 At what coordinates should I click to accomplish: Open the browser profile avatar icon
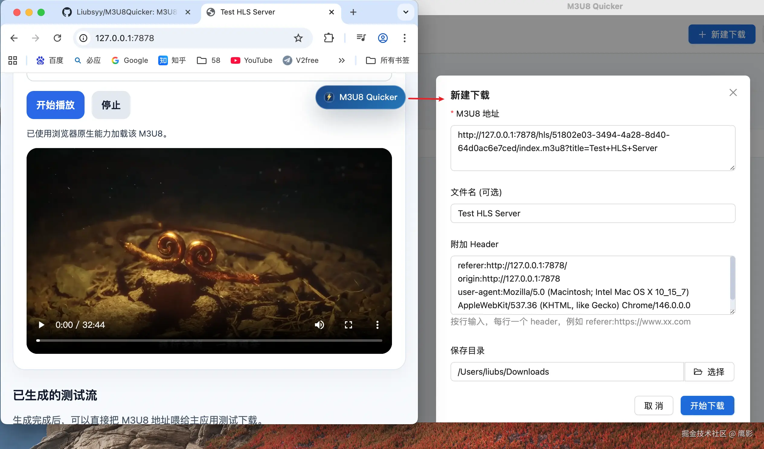tap(383, 38)
